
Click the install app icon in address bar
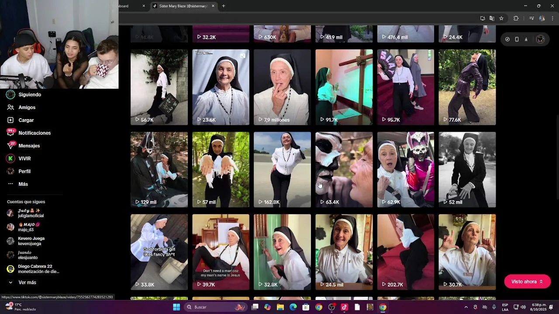click(x=483, y=18)
